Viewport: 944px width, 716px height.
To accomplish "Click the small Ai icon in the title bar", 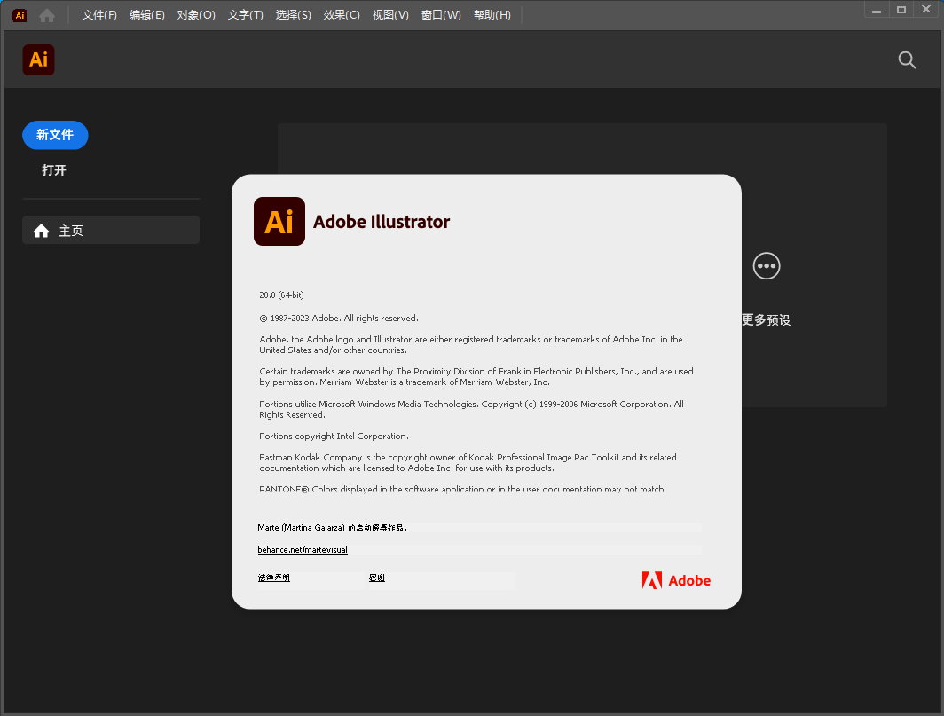I will click(20, 15).
